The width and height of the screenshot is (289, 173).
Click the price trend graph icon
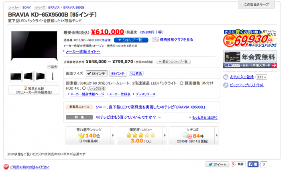coord(155,39)
